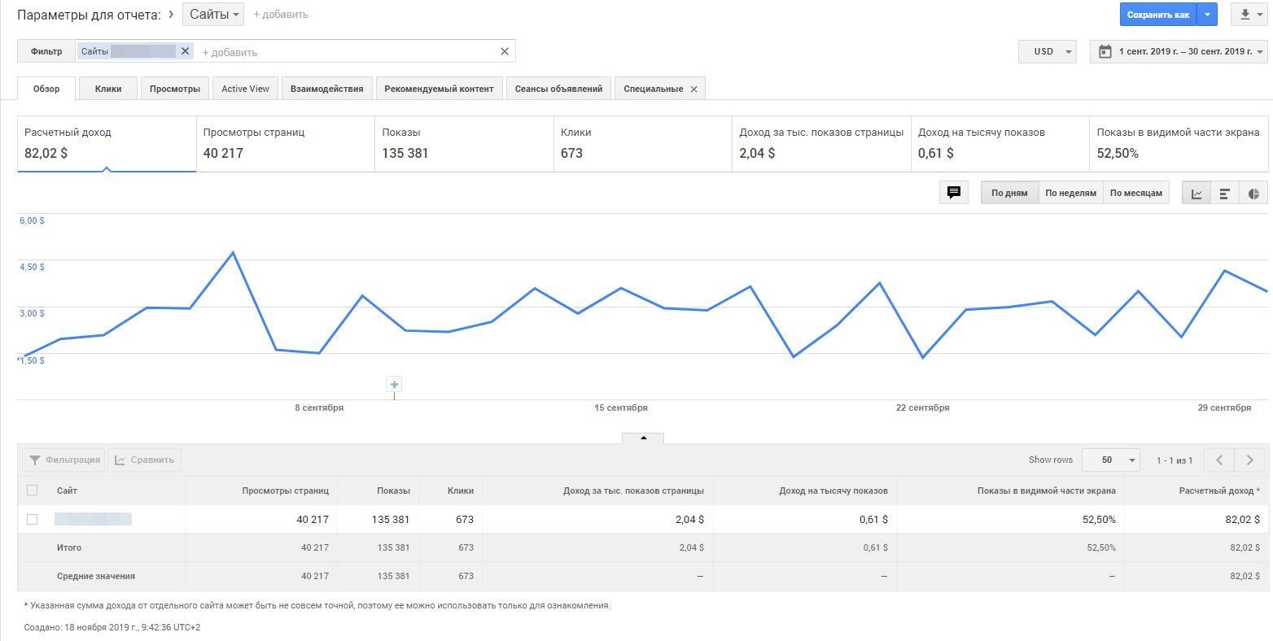The image size is (1273, 641).
Task: Click the Сохранить как button
Action: (x=1158, y=15)
